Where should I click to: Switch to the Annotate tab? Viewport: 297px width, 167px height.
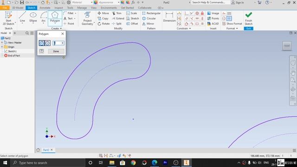click(x=45, y=8)
